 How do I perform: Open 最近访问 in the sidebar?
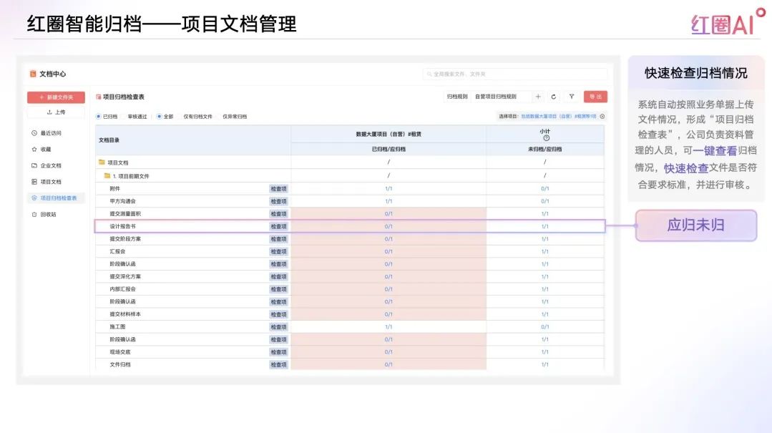50,133
